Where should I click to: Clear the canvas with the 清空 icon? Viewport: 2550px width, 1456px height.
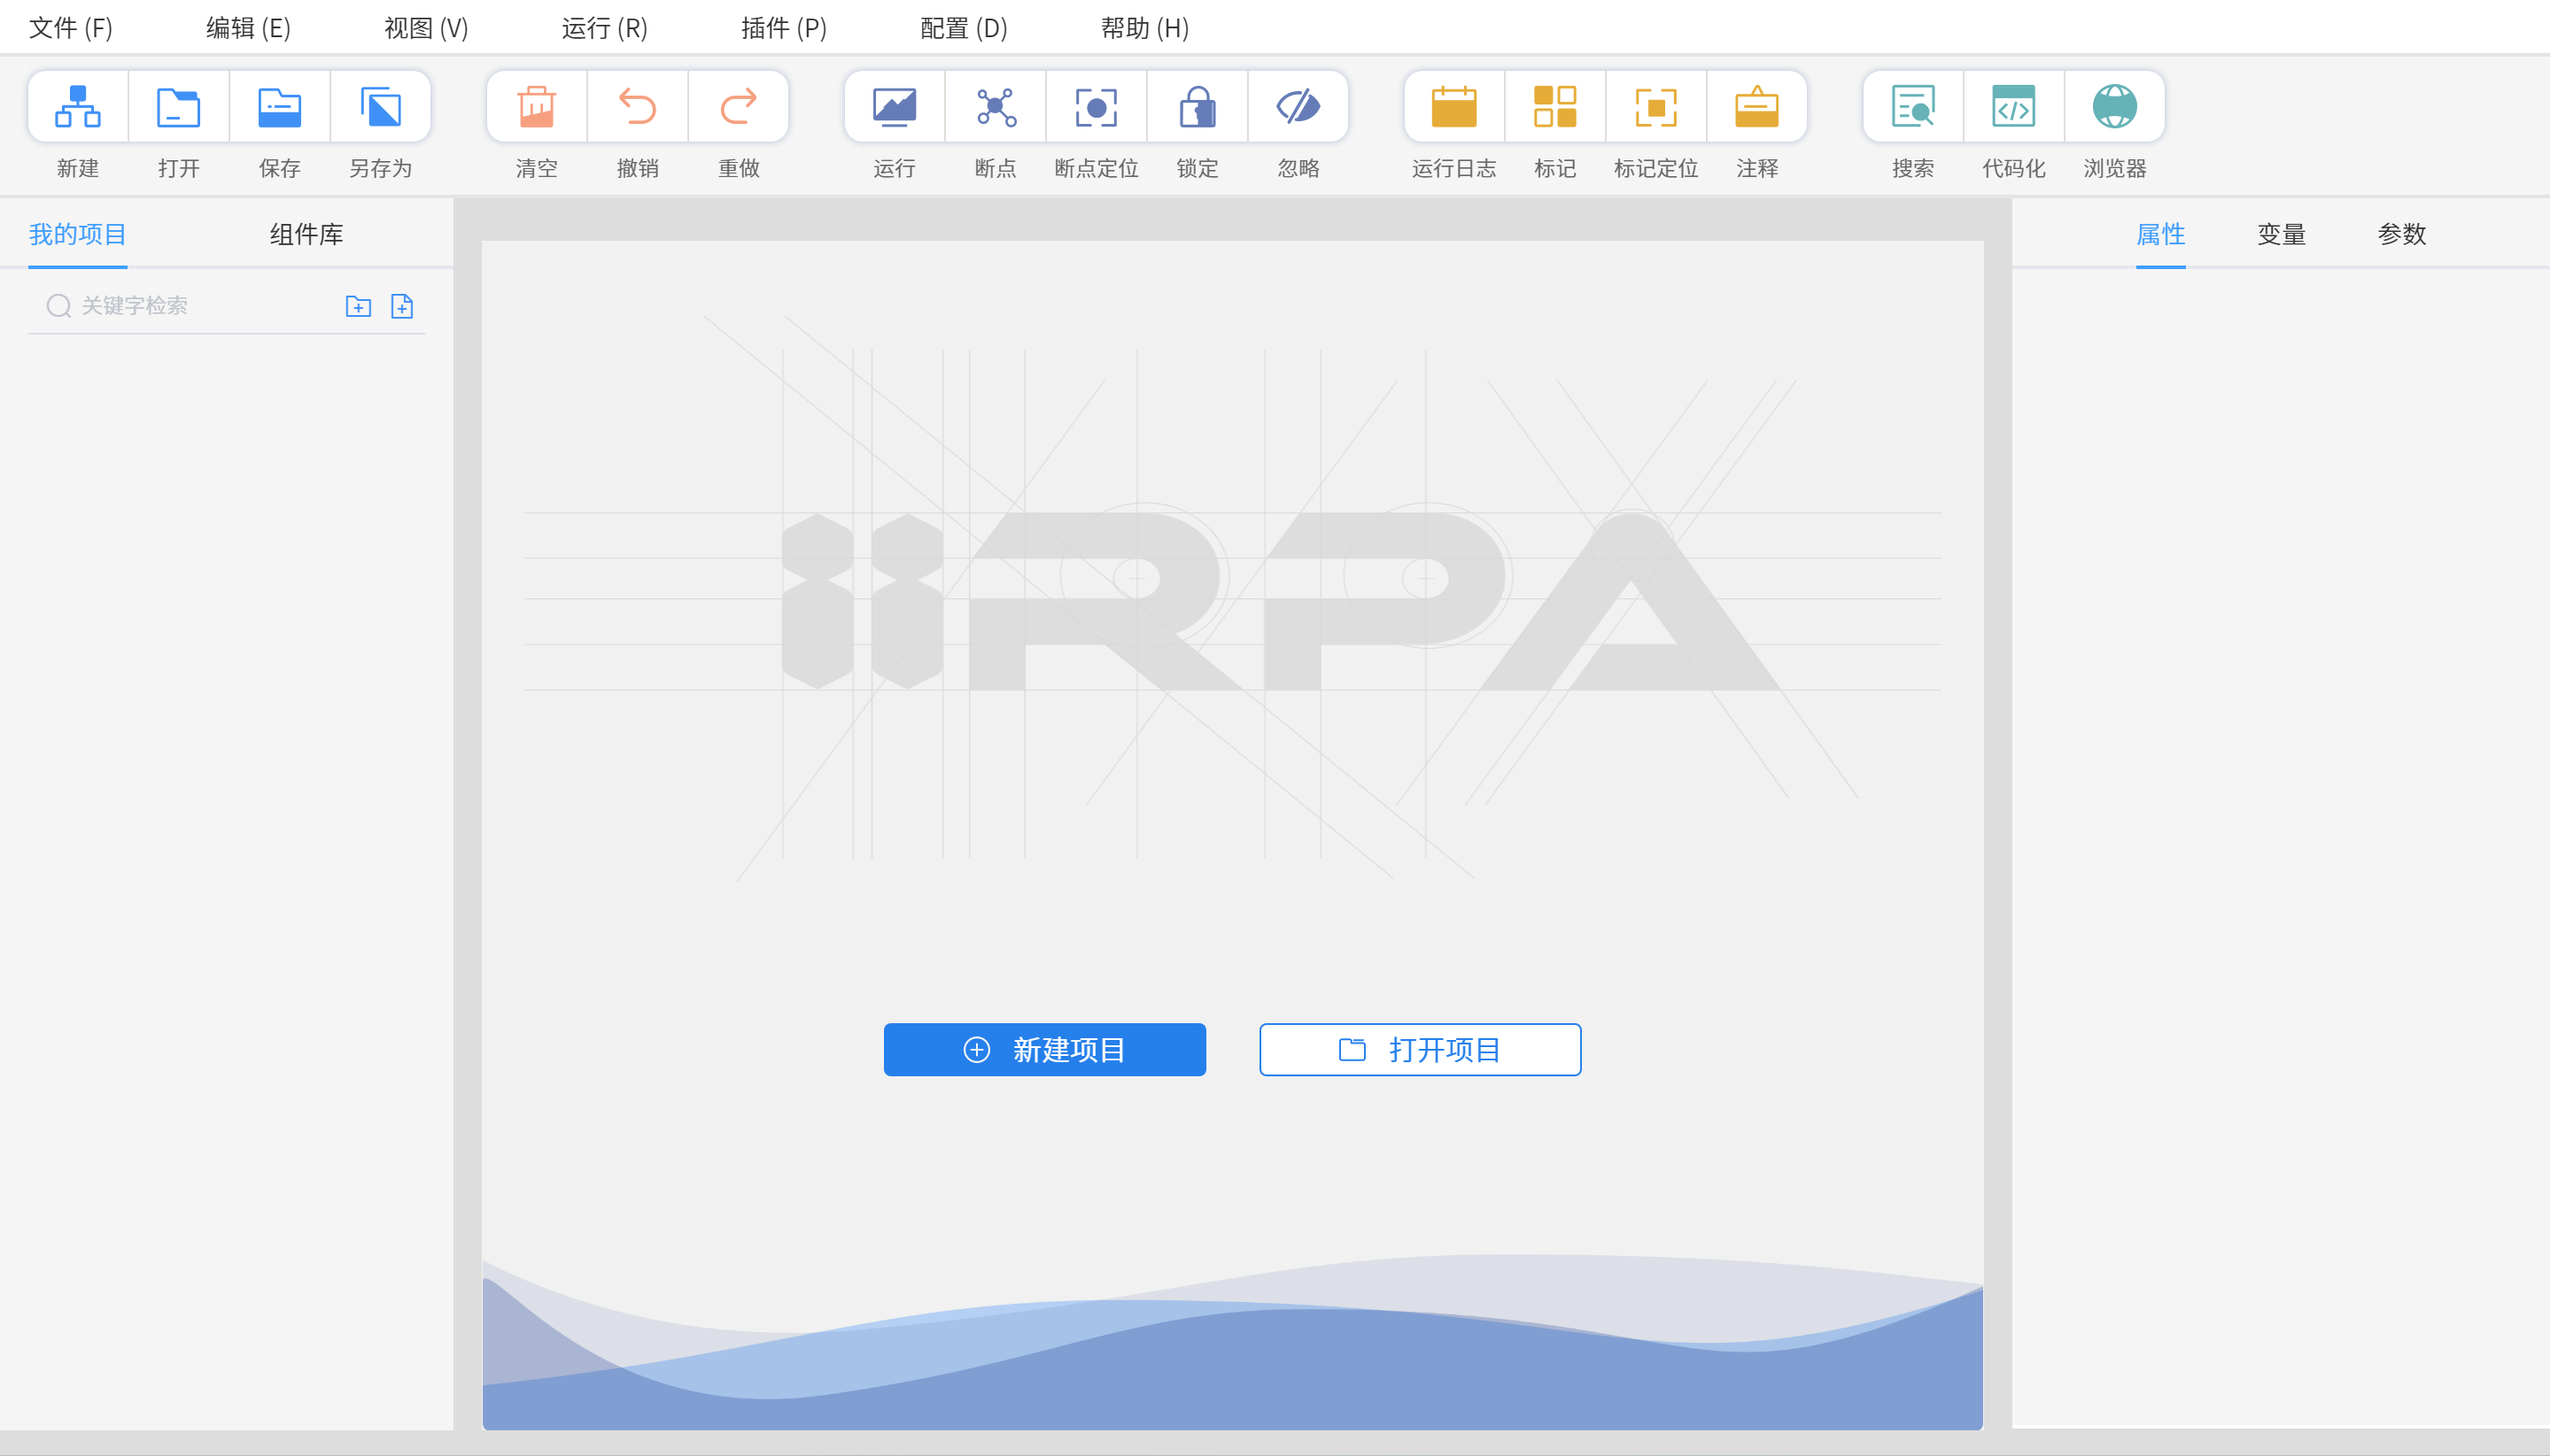point(538,107)
